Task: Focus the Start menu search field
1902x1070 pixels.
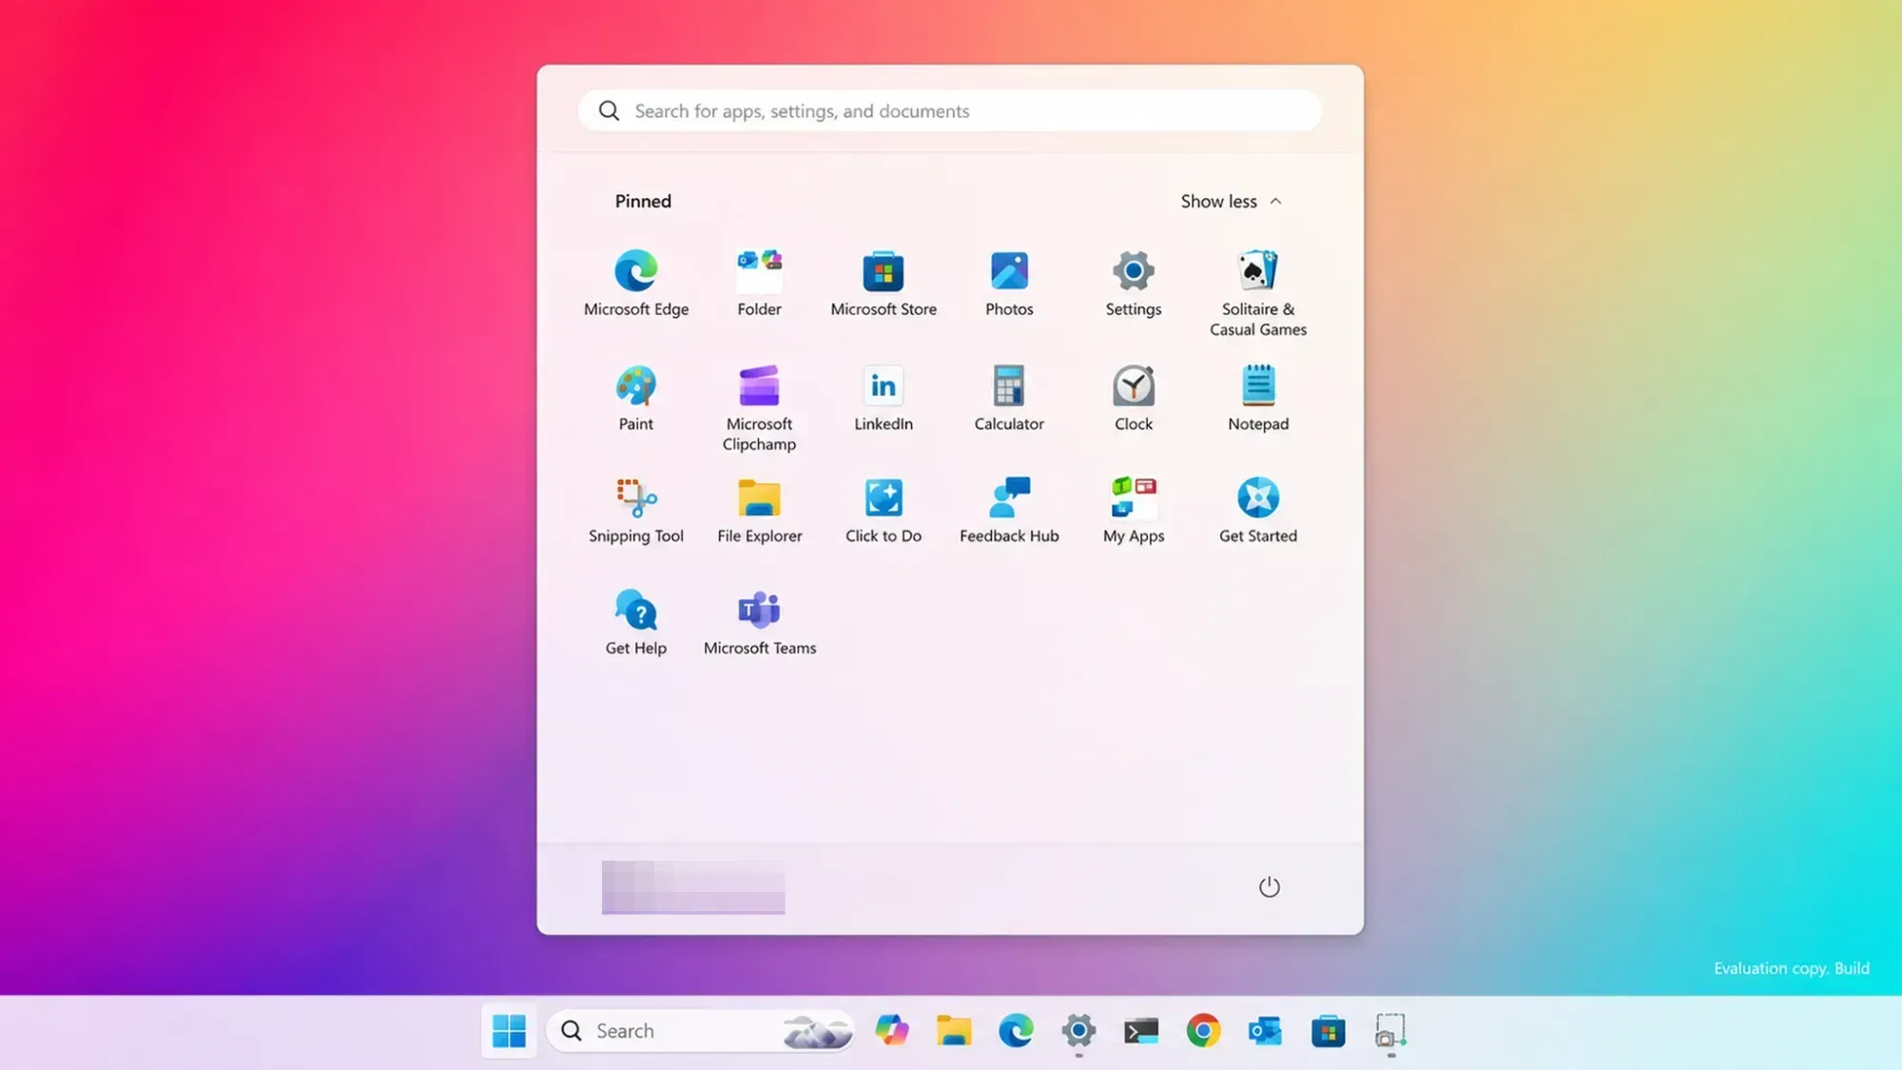Action: pyautogui.click(x=950, y=111)
